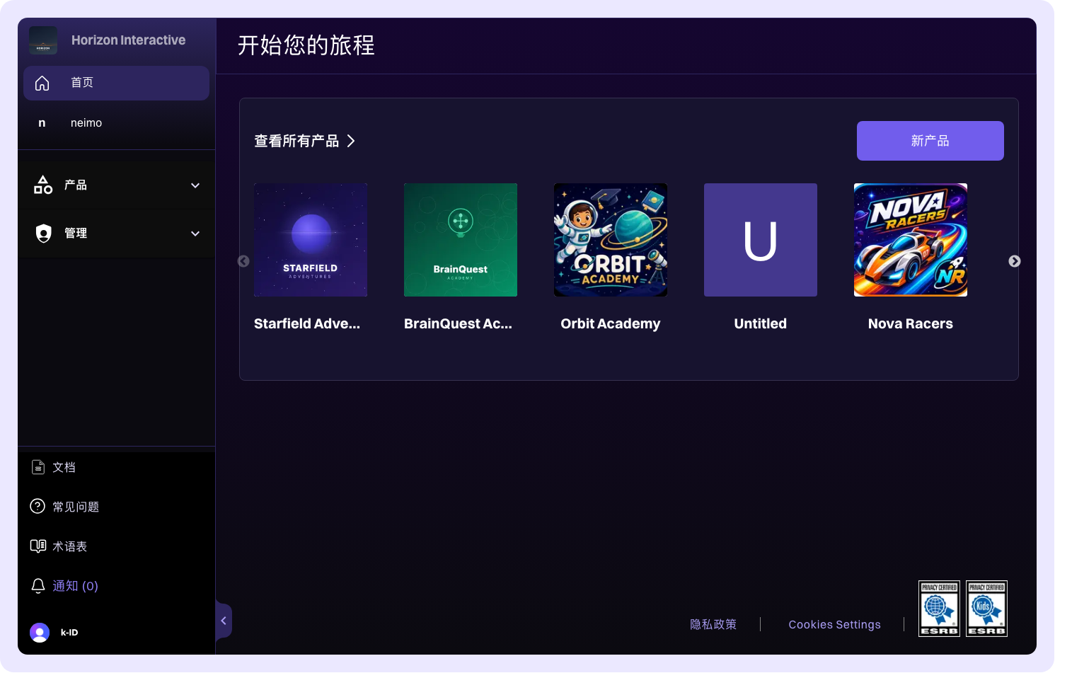Select the neimo organization entry

pyautogui.click(x=116, y=123)
